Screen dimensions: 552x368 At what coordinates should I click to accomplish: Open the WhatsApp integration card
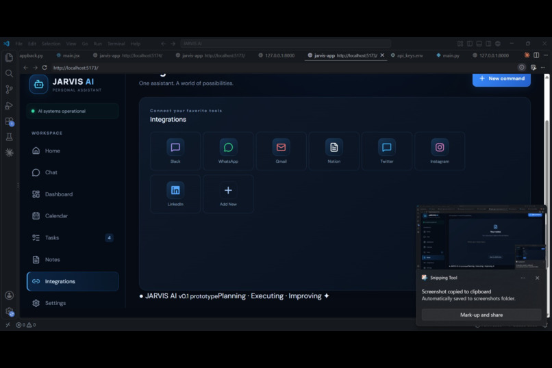(228, 151)
